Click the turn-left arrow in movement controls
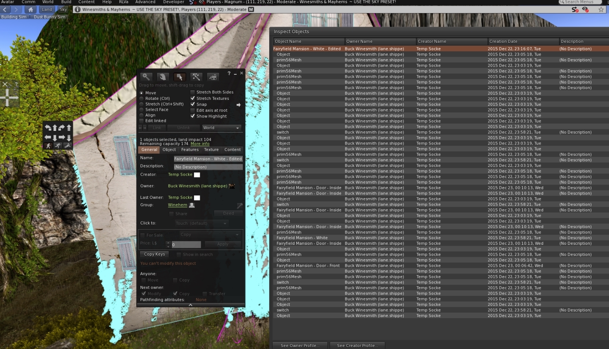Image resolution: width=609 pixels, height=349 pixels. tap(48, 128)
